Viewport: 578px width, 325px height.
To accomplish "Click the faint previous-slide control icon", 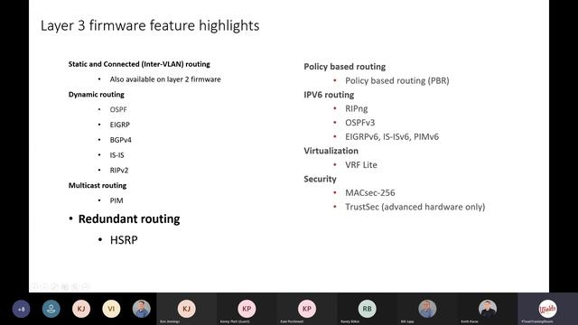I will pyautogui.click(x=34, y=286).
